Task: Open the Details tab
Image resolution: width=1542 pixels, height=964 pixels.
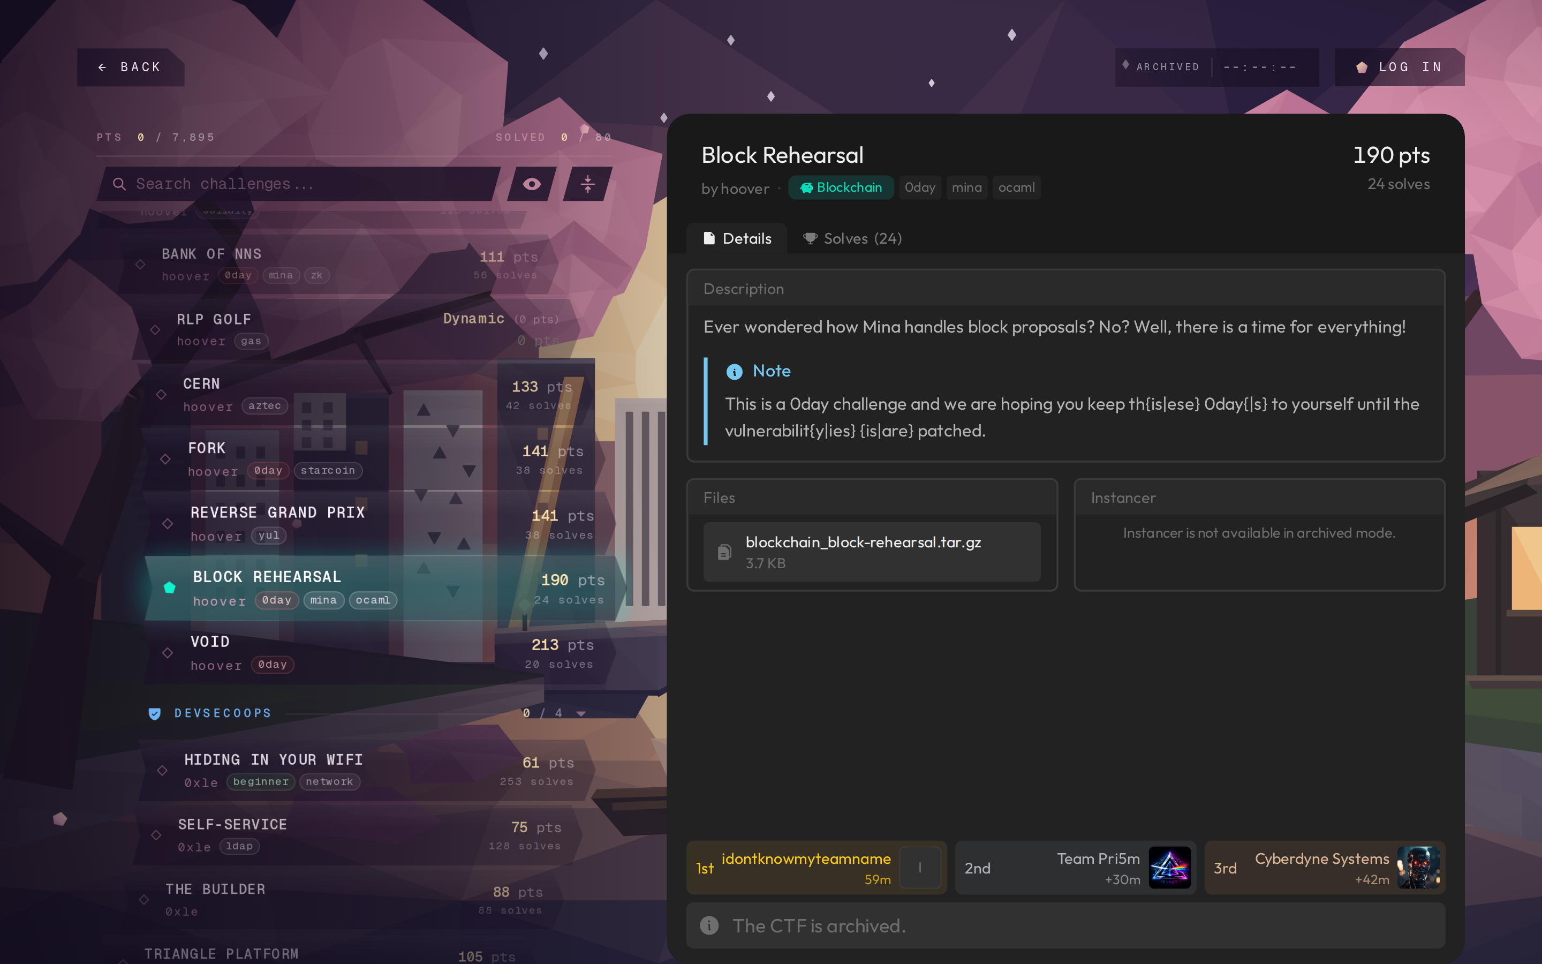Action: (x=737, y=238)
